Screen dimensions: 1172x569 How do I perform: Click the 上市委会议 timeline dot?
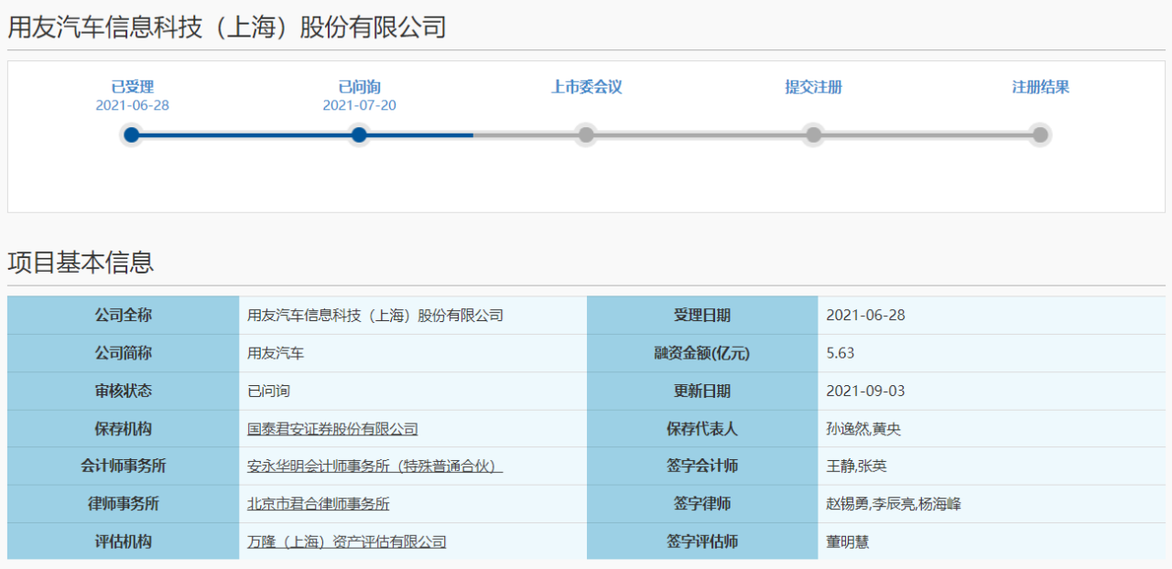[586, 135]
